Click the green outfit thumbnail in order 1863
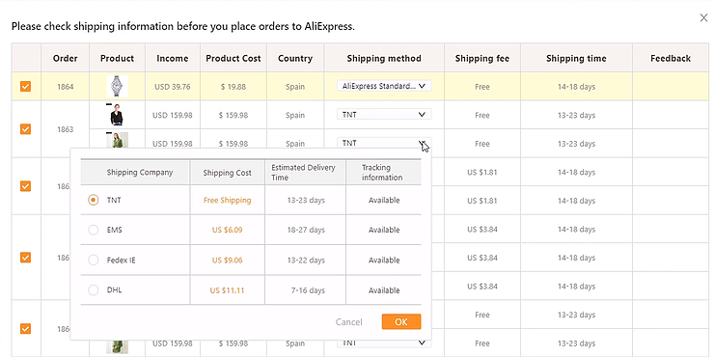This screenshot has width=714, height=357. (x=117, y=140)
